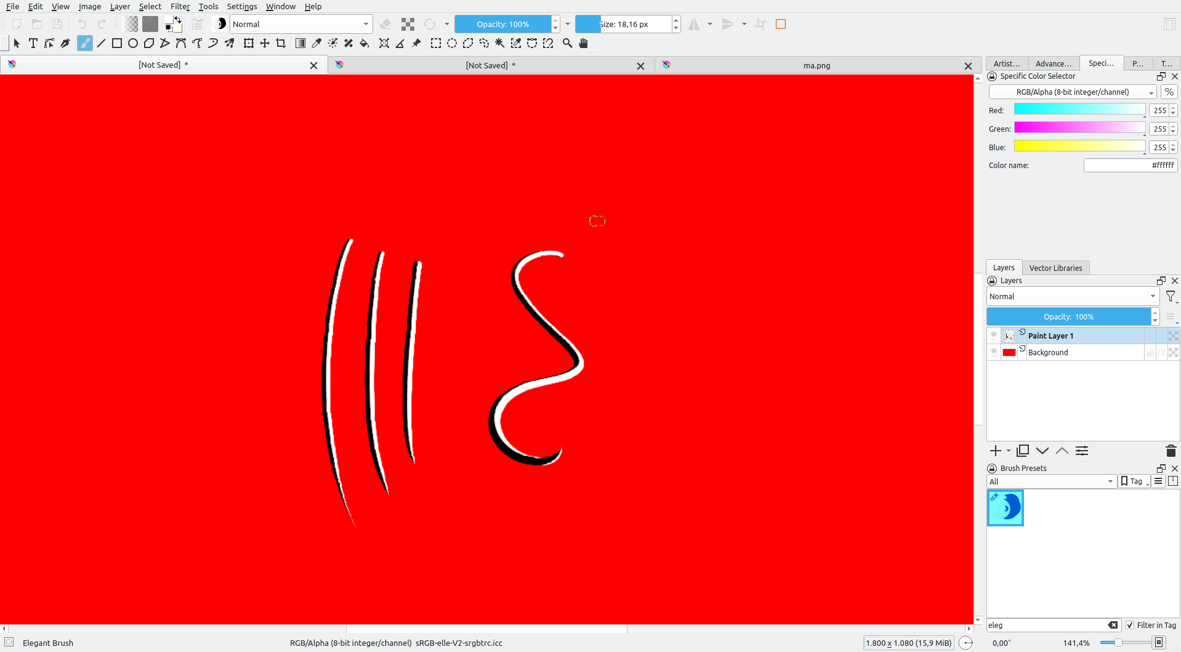Viewport: 1181px width, 652px height.
Task: Activate the Color Sampler eyedropper tool
Action: pos(316,43)
